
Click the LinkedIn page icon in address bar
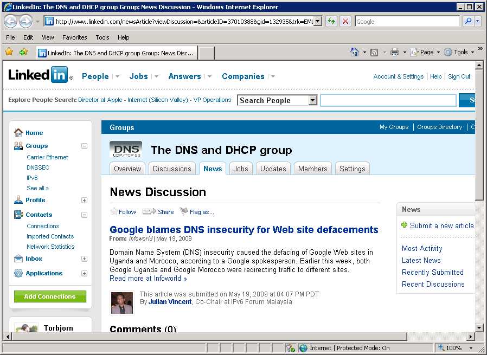tap(49, 22)
